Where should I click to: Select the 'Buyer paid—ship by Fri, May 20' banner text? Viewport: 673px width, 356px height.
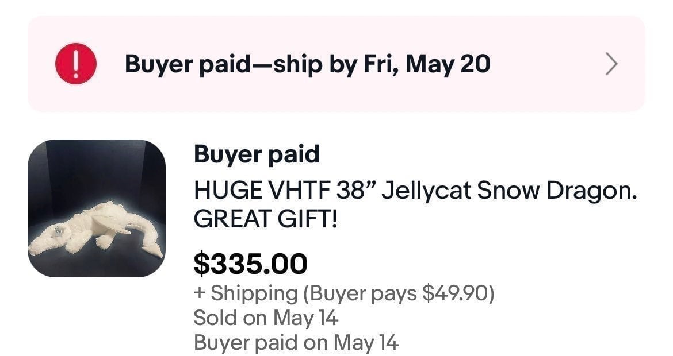coord(307,64)
